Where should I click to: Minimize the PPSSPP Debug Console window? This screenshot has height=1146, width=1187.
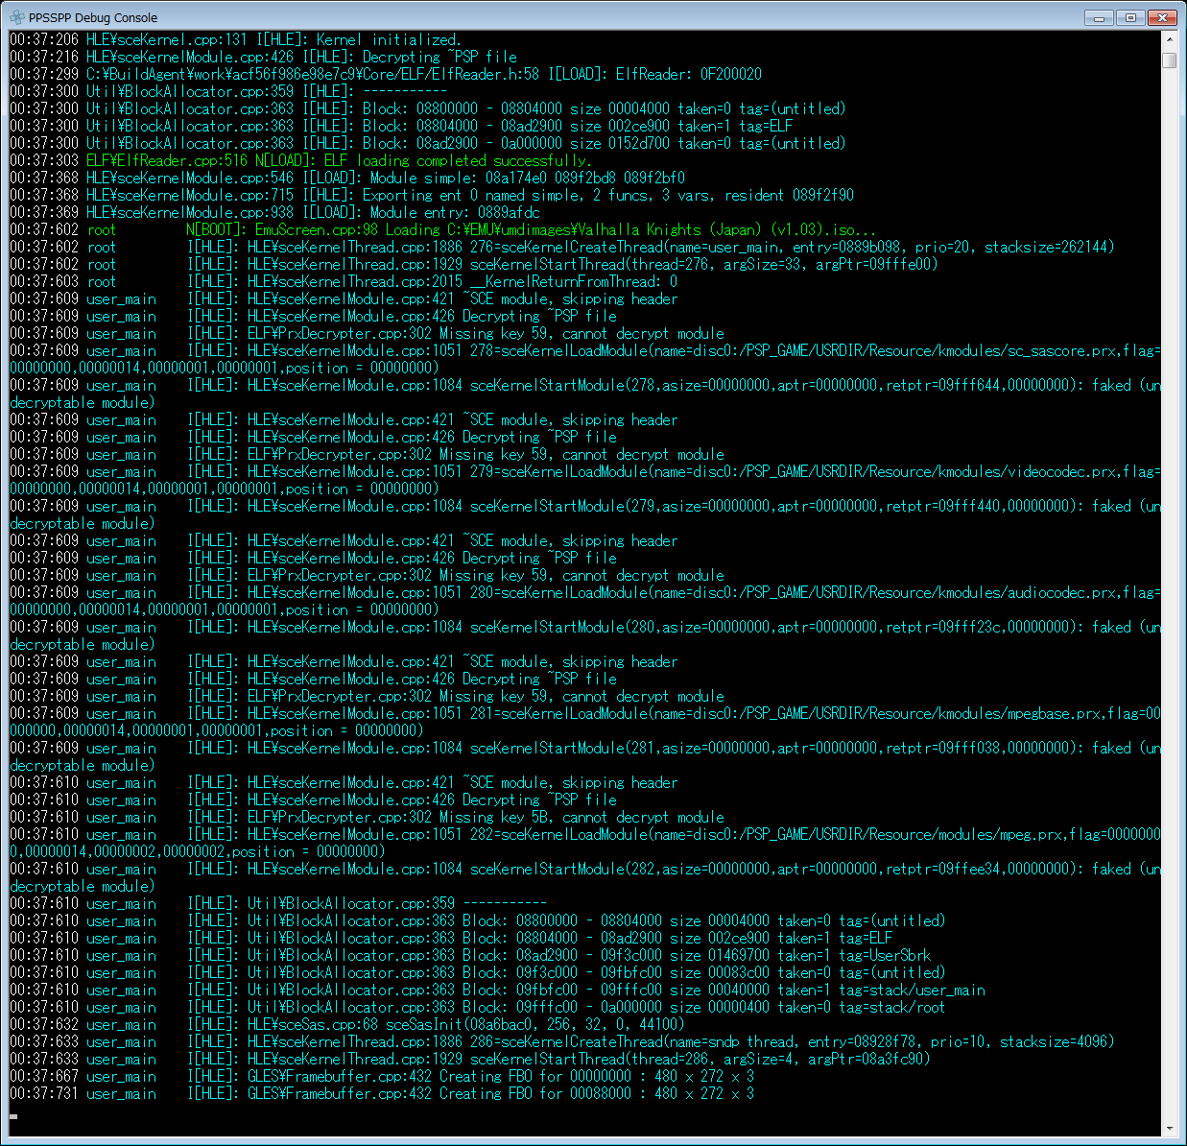pos(1100,17)
